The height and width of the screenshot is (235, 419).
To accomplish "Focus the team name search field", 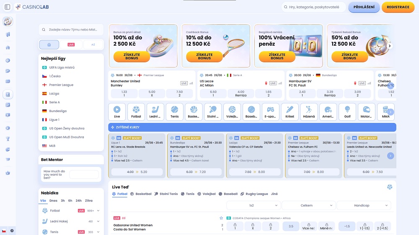I will 71,30.
